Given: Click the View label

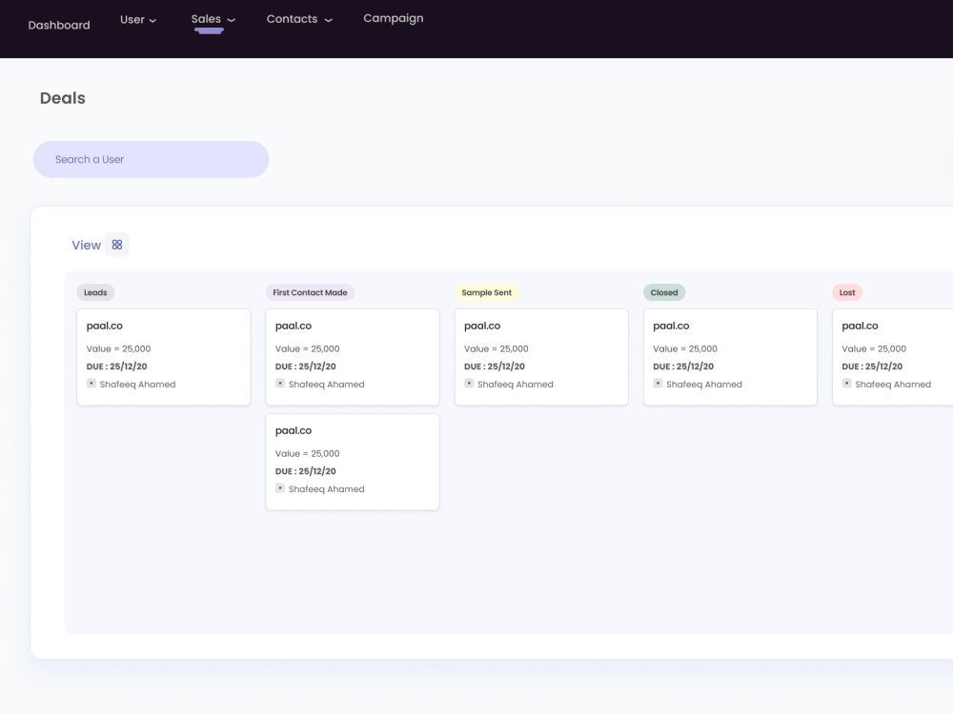Looking at the screenshot, I should click(87, 246).
